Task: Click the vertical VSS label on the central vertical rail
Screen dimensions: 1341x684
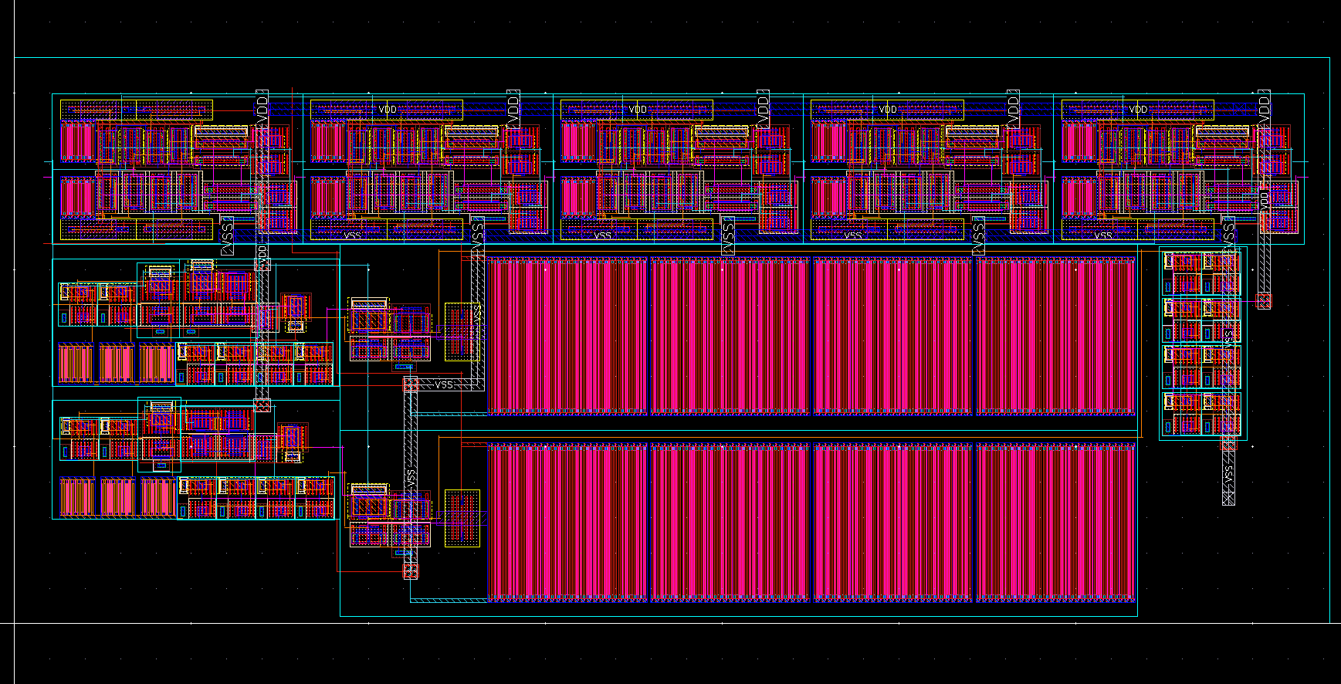Action: tap(411, 479)
